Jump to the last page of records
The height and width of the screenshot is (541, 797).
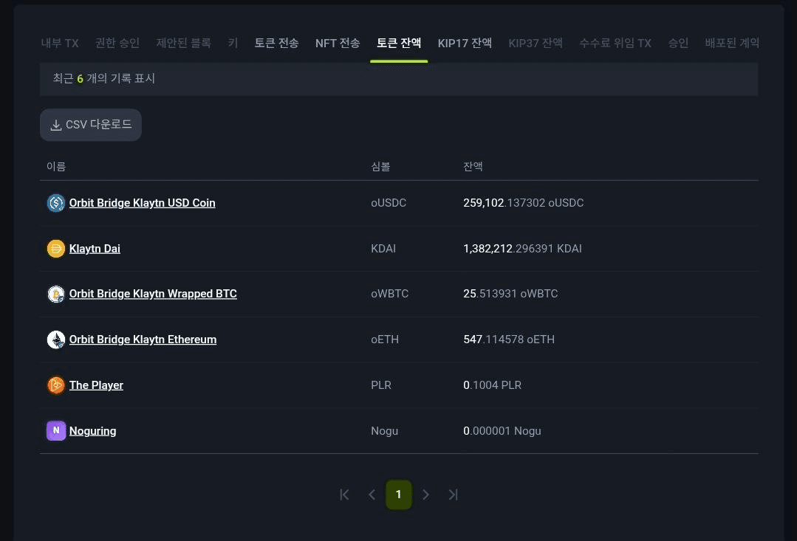(x=453, y=495)
